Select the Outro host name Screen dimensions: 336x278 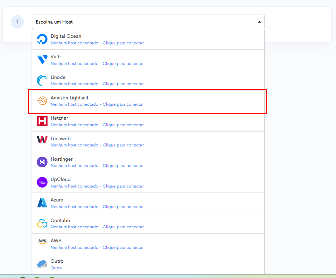[x=57, y=261]
